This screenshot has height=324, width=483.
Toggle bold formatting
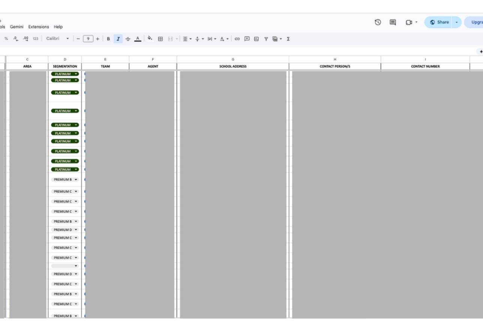pyautogui.click(x=108, y=39)
